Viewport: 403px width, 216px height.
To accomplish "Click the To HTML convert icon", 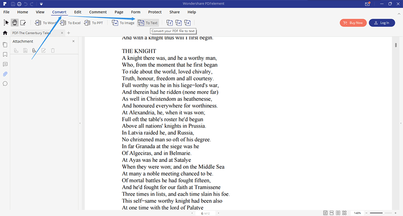I will (178, 23).
